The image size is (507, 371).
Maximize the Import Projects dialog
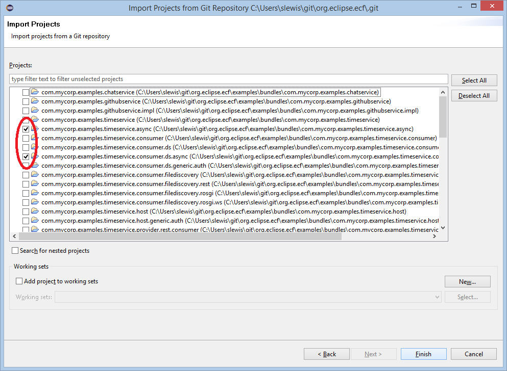(x=474, y=6)
